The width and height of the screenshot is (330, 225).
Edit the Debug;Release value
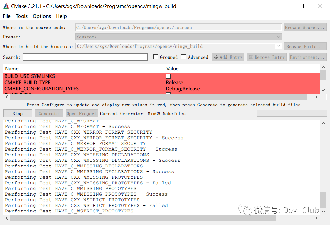[183, 89]
